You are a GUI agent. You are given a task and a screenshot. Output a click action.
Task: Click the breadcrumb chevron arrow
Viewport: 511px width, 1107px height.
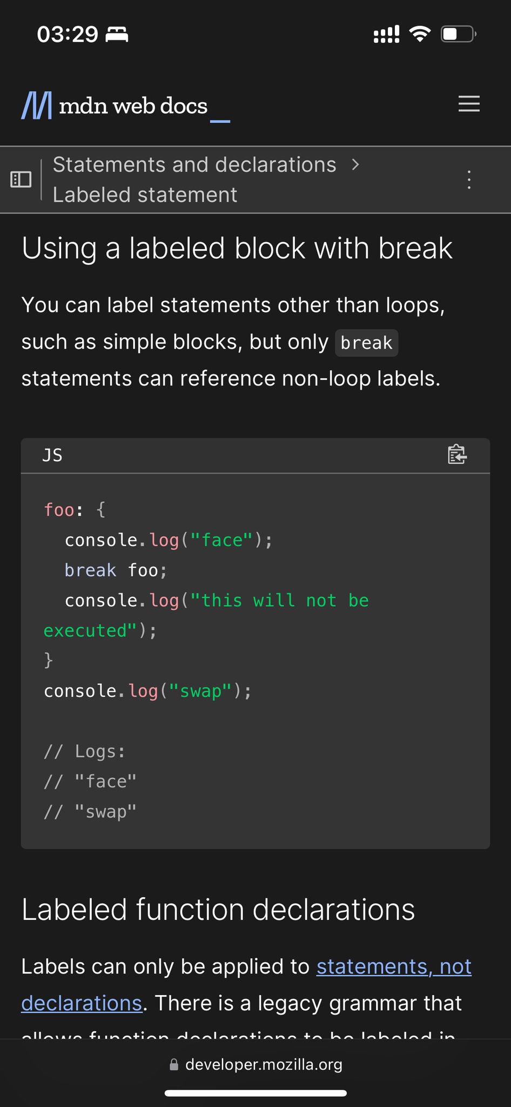(355, 164)
